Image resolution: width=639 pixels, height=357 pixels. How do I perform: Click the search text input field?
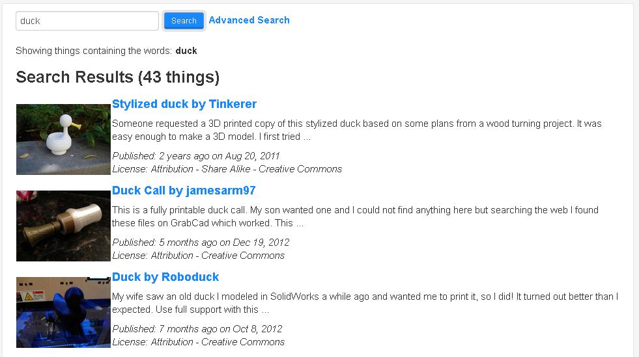[87, 21]
